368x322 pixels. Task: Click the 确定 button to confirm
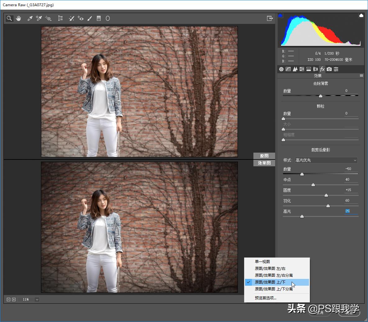[348, 313]
